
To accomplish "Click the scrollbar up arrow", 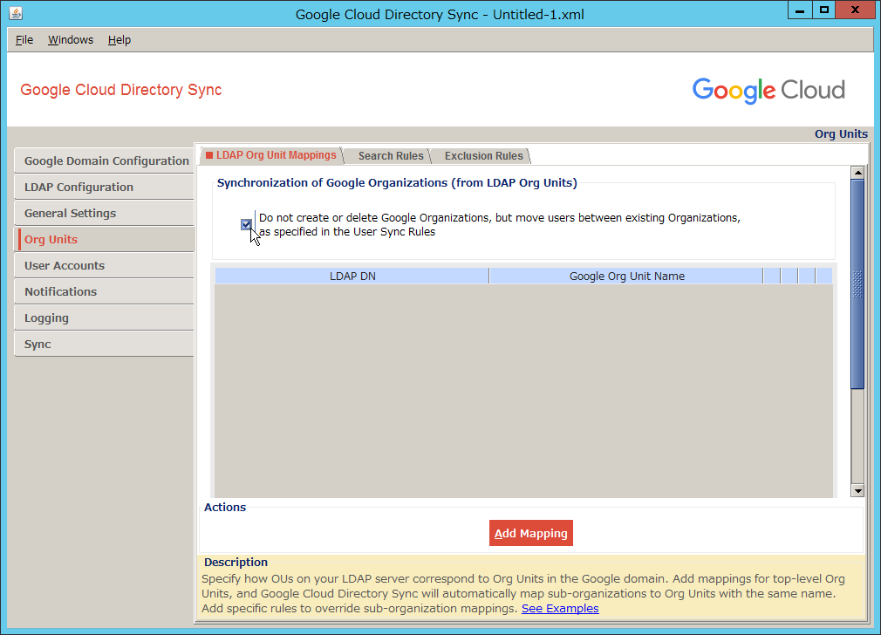I will tap(857, 173).
